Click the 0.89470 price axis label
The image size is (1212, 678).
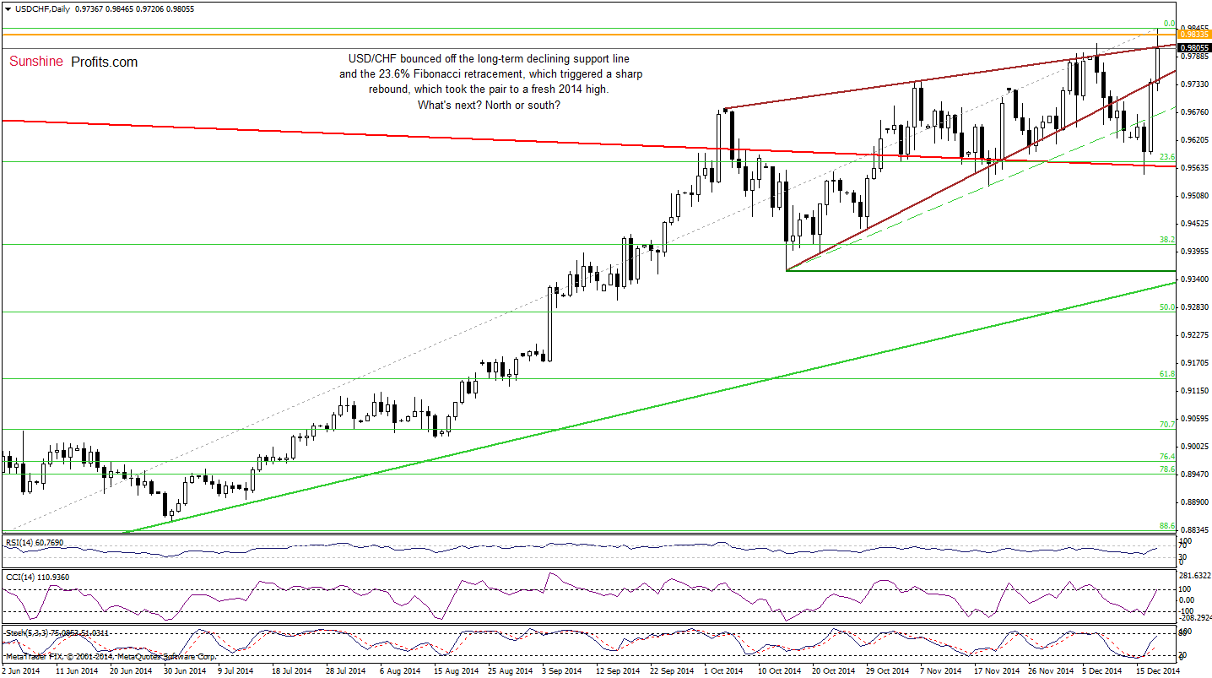click(1193, 475)
